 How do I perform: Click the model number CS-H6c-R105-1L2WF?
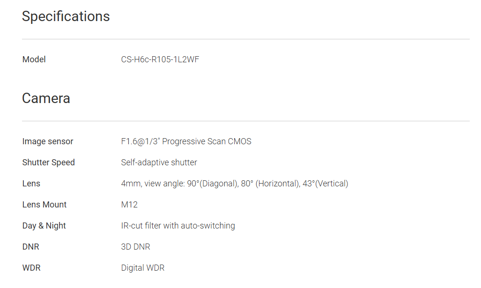tap(160, 59)
